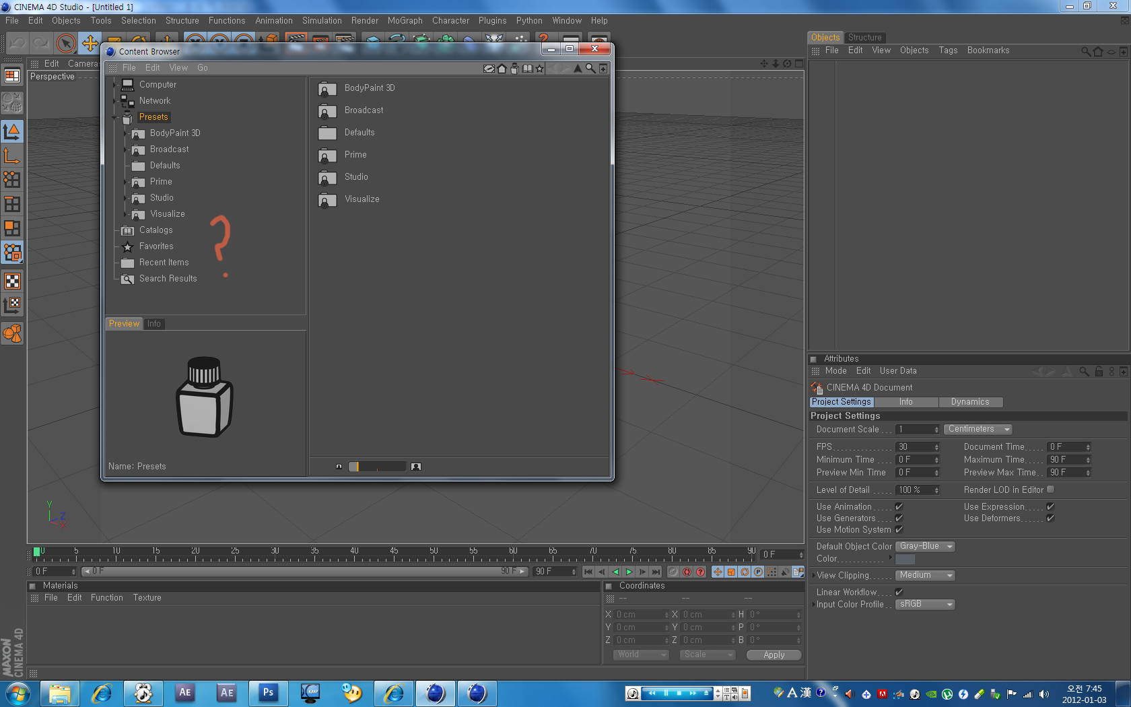1131x707 pixels.
Task: Switch to Points mode in left palette
Action: (12, 180)
